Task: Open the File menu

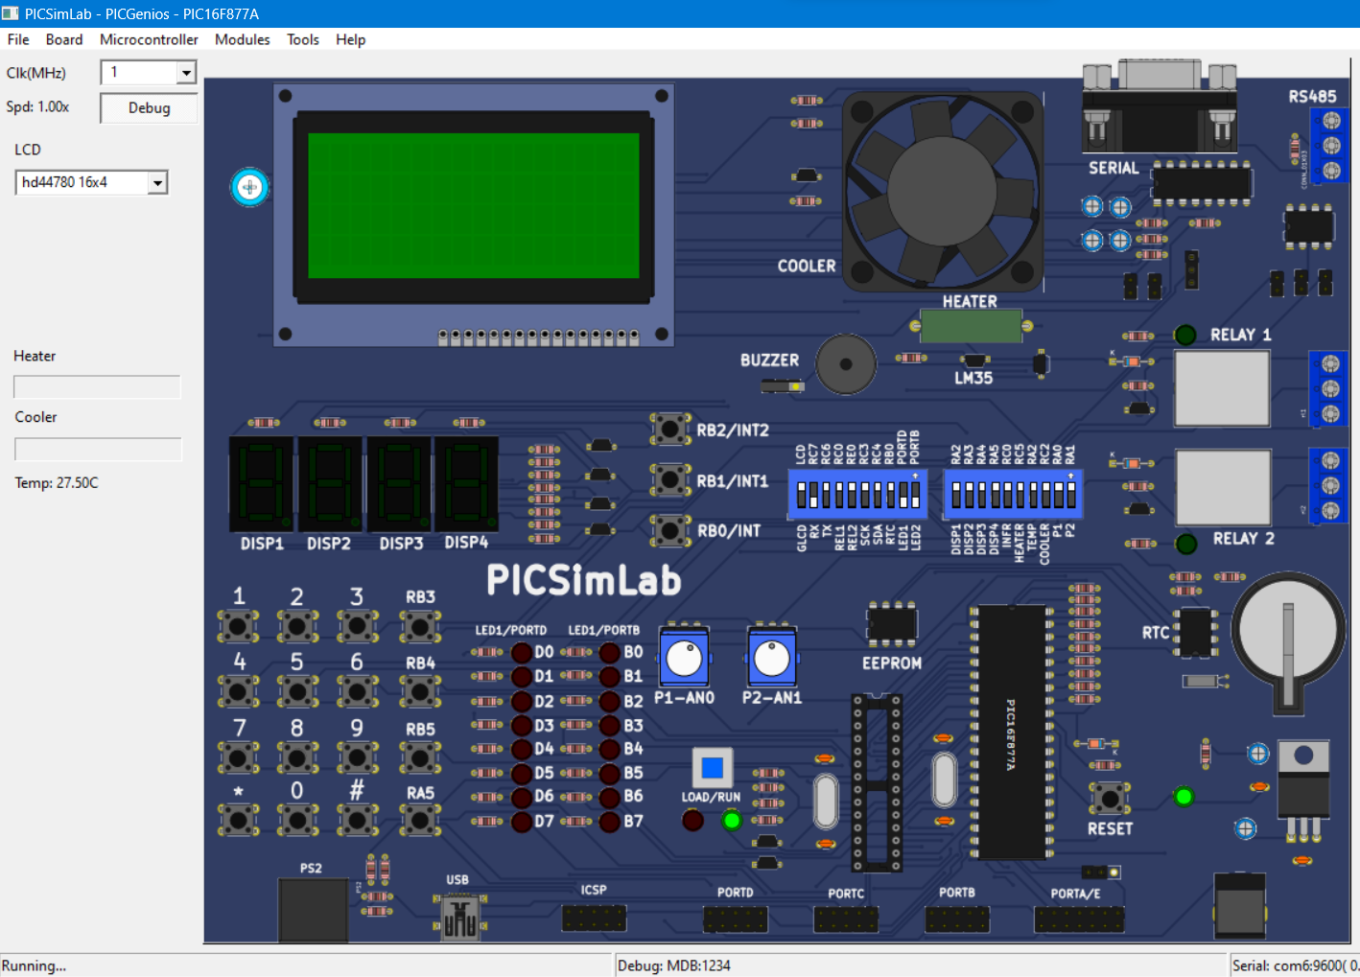Action: coord(18,39)
